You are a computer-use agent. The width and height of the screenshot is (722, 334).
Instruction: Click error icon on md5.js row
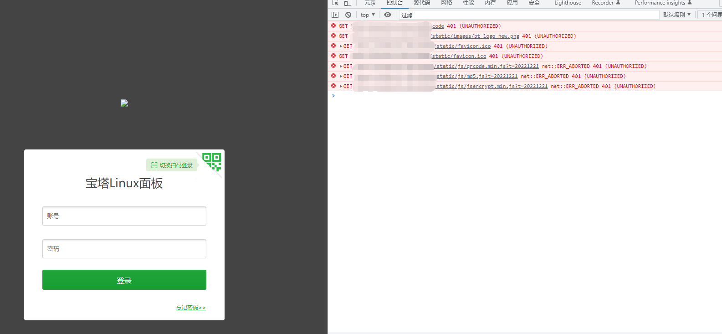[333, 76]
